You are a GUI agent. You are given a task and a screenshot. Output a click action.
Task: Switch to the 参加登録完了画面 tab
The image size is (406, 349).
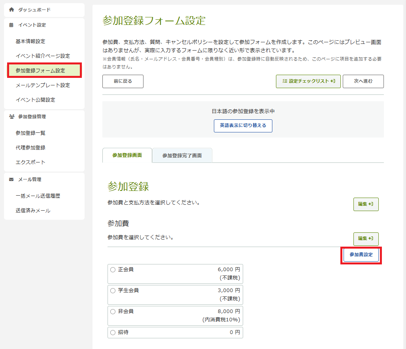(x=182, y=156)
